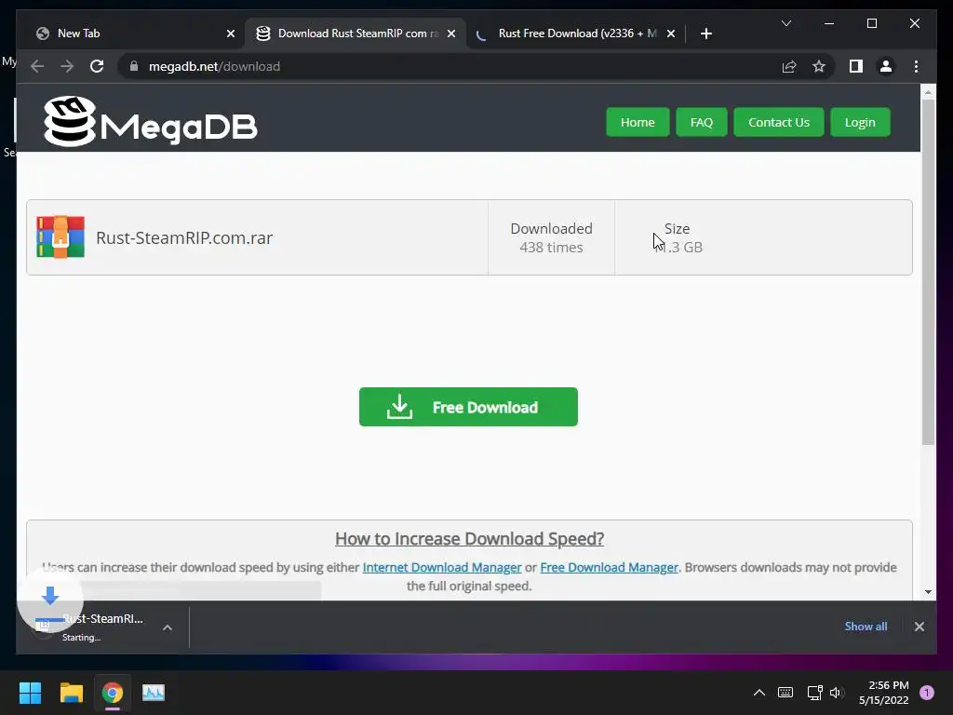Open the Internet Download Manager link
The height and width of the screenshot is (715, 953).
[442, 567]
